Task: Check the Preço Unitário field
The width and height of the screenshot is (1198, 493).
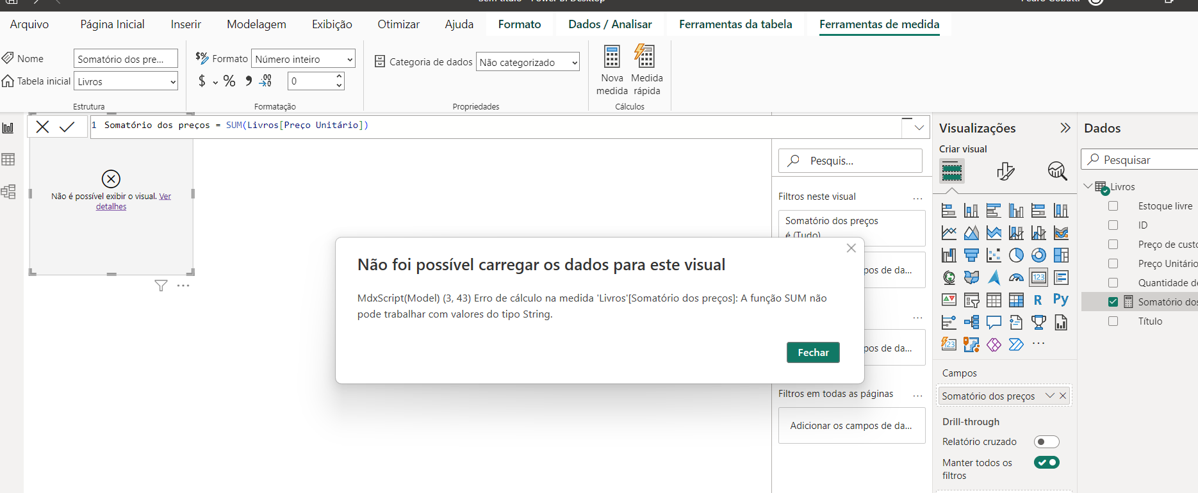Action: click(x=1113, y=264)
